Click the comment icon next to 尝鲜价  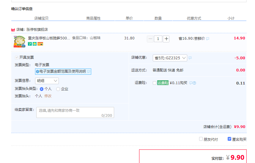click(208, 39)
